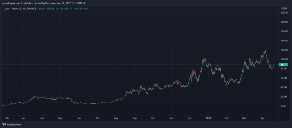Click the Jul label on time axis
The height and width of the screenshot is (128, 292).
tap(97, 118)
